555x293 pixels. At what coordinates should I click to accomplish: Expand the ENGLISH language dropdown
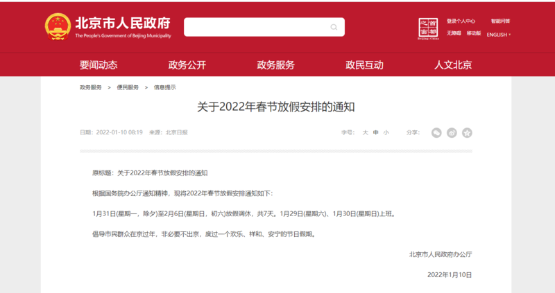click(498, 34)
